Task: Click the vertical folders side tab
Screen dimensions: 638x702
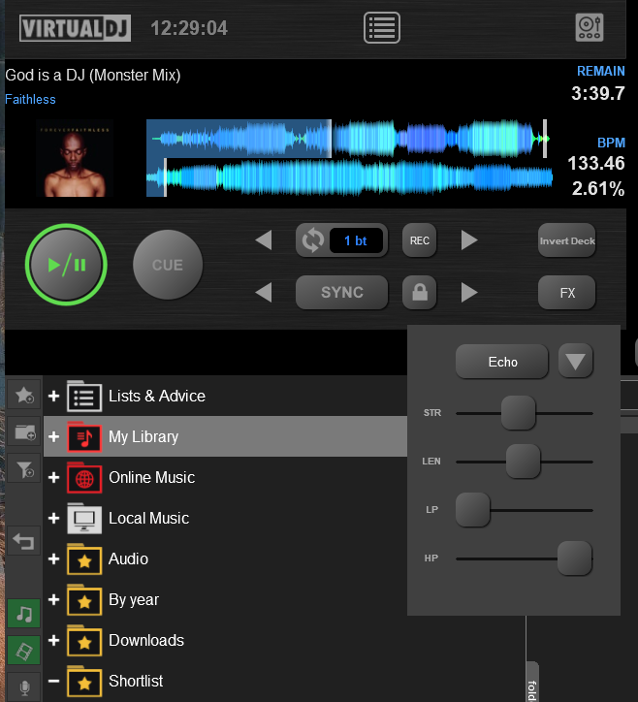Action: tap(532, 682)
